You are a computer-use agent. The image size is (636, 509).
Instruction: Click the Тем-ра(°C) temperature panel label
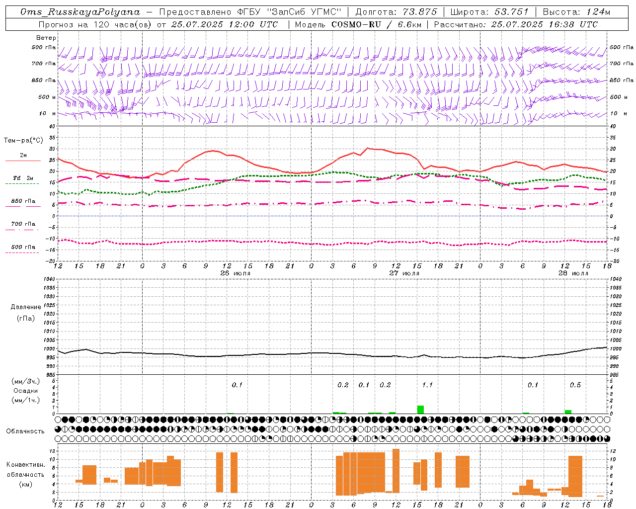pyautogui.click(x=23, y=141)
